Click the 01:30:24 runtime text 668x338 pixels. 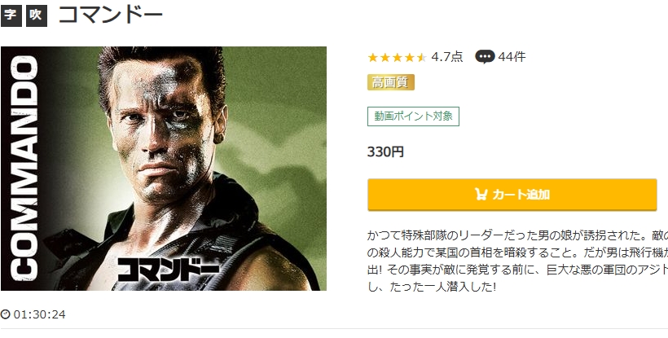[x=39, y=314]
